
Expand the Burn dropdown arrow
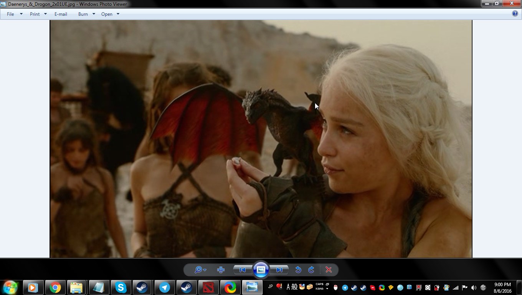[x=94, y=14]
